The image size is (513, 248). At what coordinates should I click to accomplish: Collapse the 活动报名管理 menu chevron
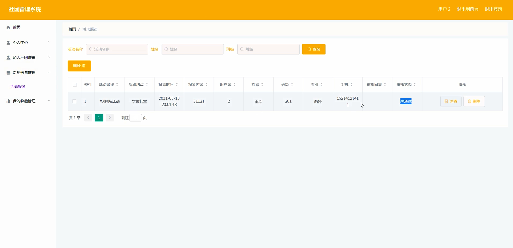(x=49, y=72)
